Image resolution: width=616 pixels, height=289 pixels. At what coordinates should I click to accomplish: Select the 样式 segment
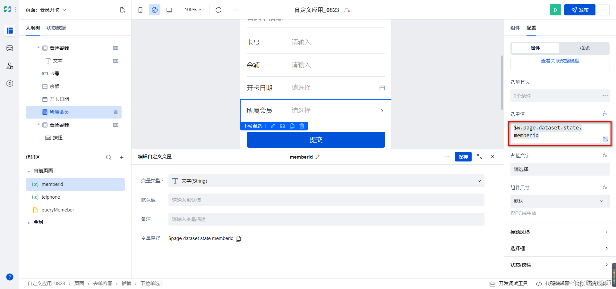(584, 48)
